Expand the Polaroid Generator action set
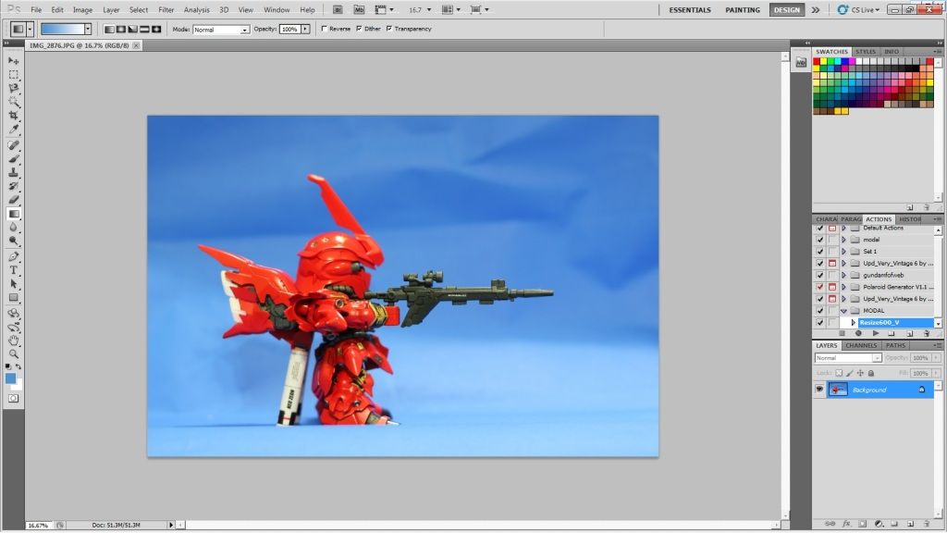This screenshot has width=947, height=533. (x=844, y=287)
